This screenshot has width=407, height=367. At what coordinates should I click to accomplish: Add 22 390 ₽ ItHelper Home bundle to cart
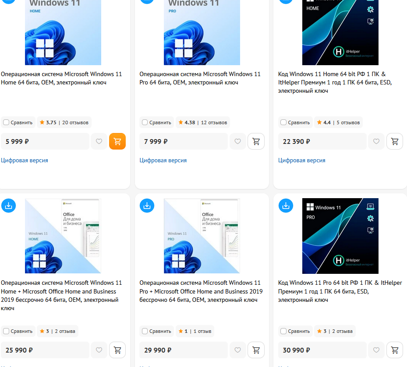(x=395, y=141)
